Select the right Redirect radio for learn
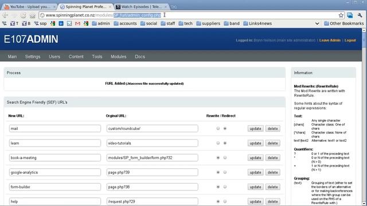 [225, 143]
